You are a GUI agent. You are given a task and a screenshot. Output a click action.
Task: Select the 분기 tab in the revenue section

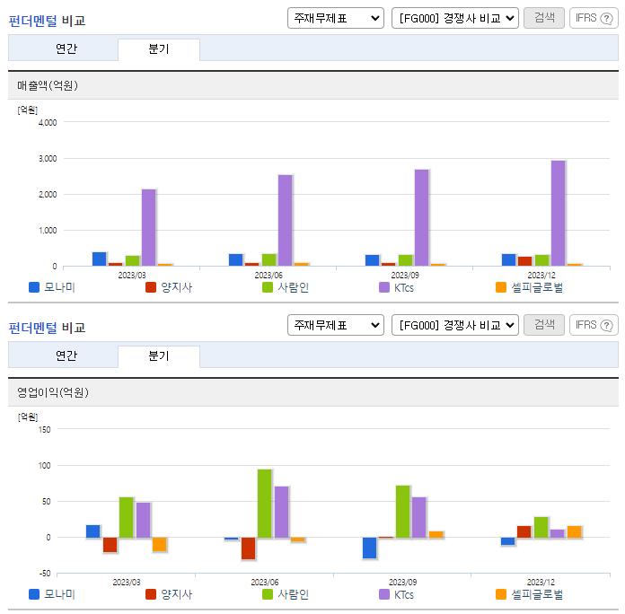(x=159, y=49)
